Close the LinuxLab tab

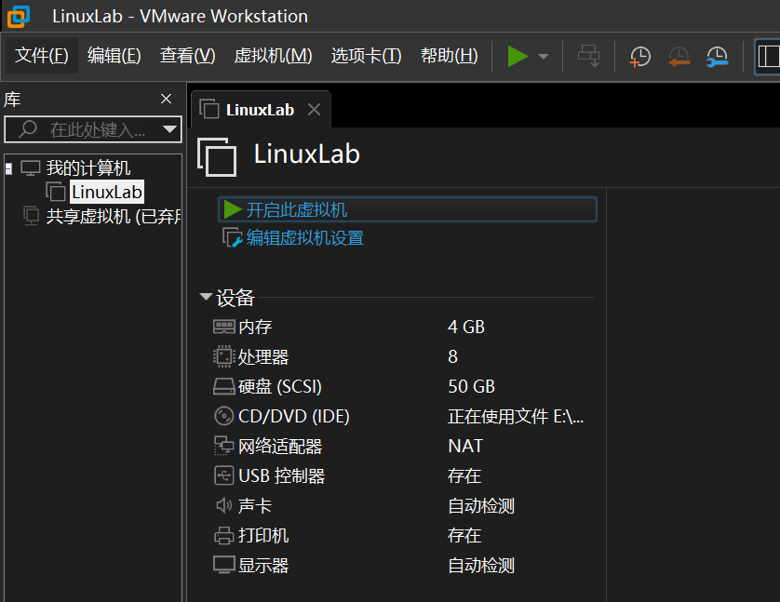314,110
